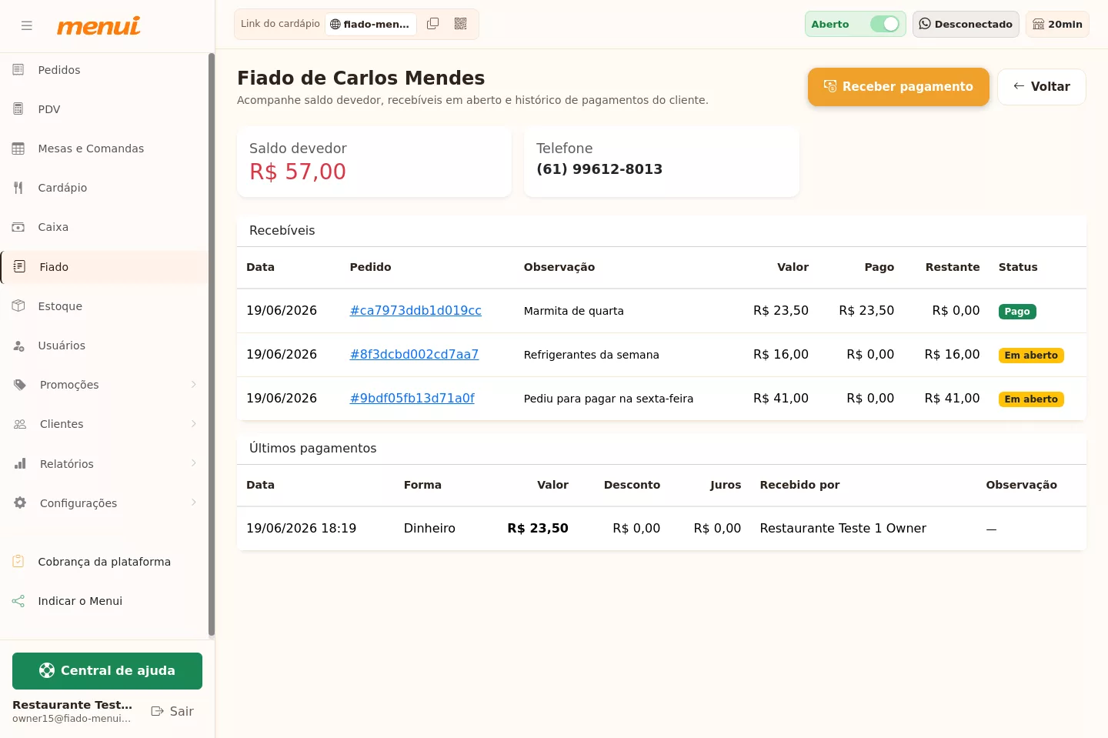The width and height of the screenshot is (1108, 738).
Task: Click the fiado-men... link field
Action: [371, 25]
